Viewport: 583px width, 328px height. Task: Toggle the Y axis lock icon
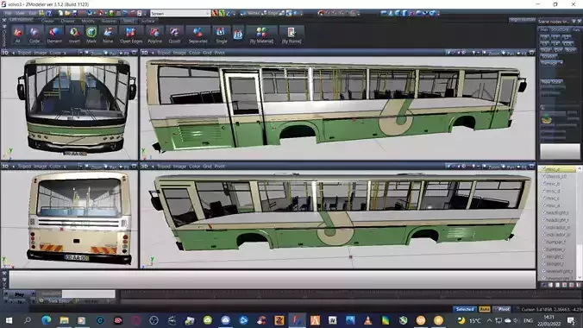pos(222,14)
